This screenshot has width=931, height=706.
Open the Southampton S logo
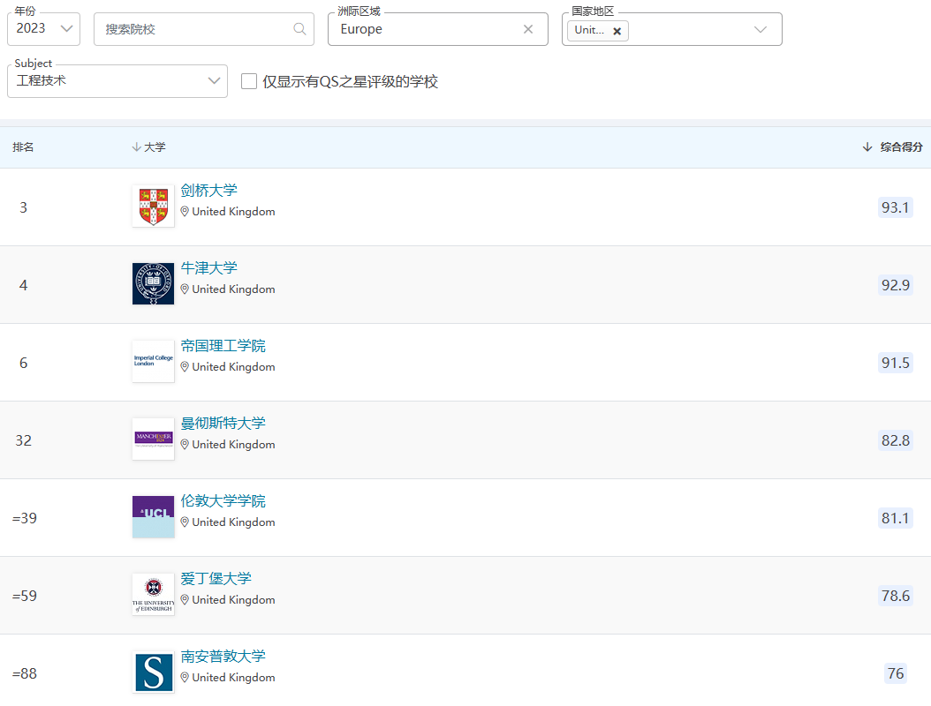point(153,672)
